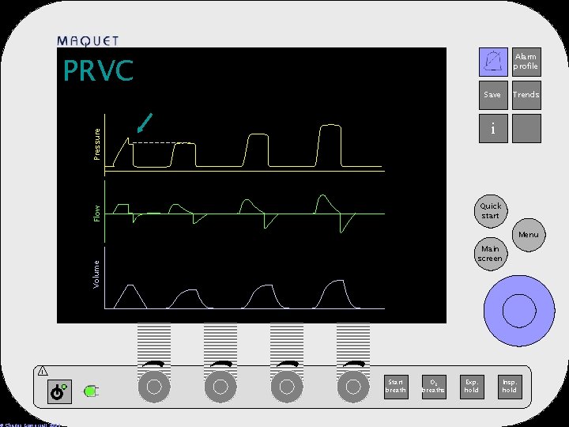Click the standby power icon
The image size is (569, 427).
[59, 391]
